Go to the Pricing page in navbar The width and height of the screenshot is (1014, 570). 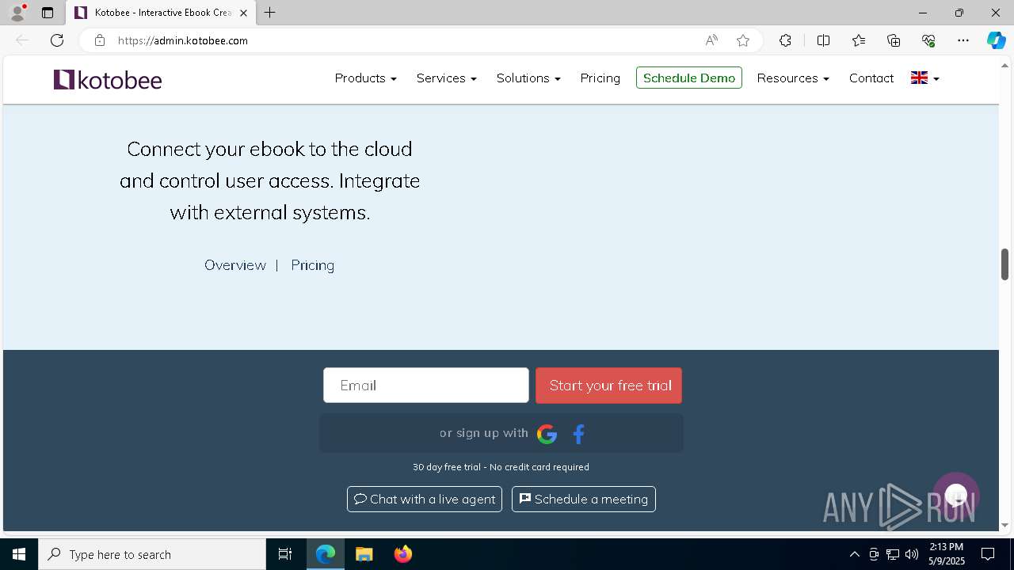tap(600, 78)
